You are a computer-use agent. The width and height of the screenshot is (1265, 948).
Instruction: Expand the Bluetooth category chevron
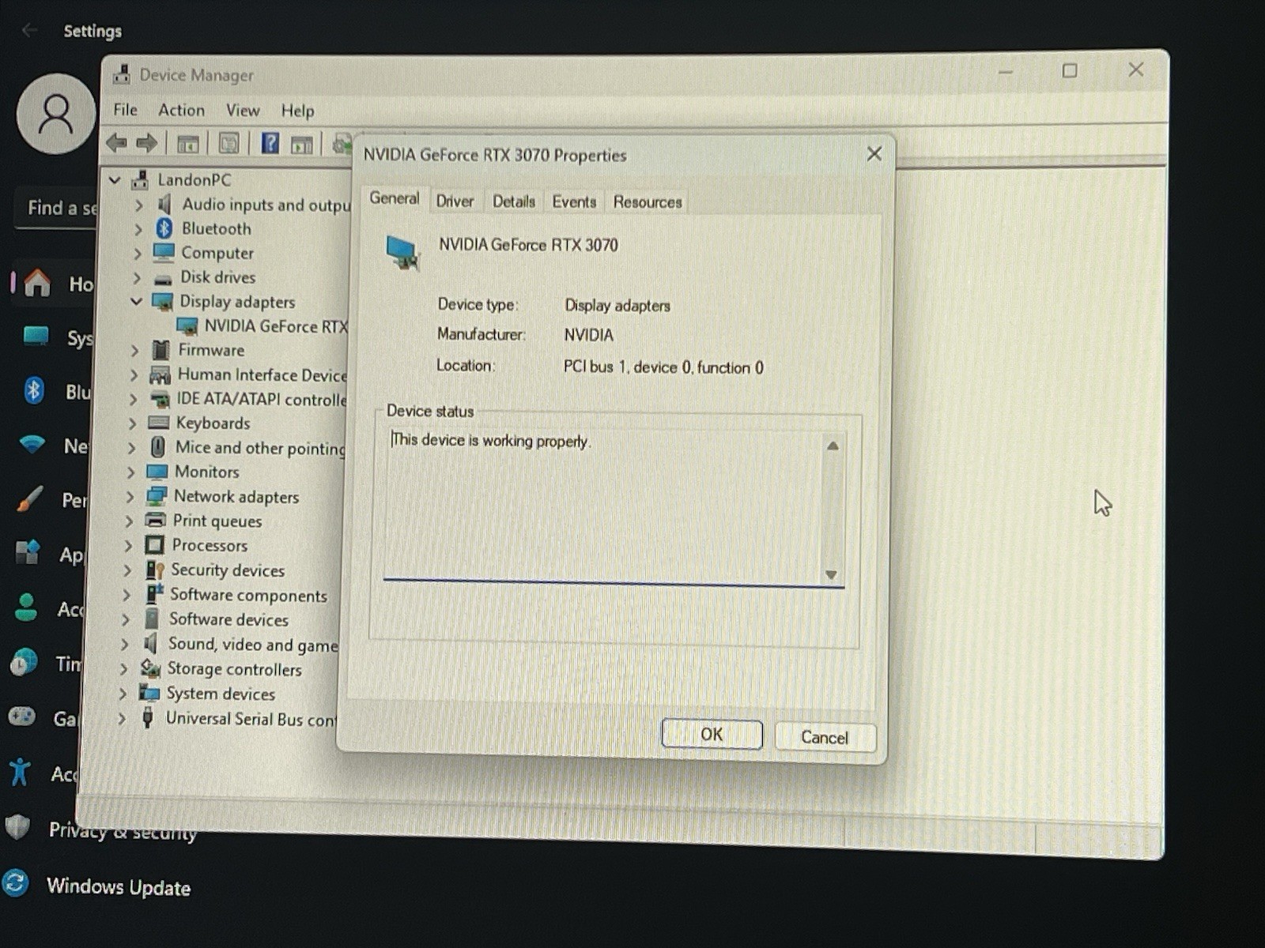pyautogui.click(x=138, y=229)
